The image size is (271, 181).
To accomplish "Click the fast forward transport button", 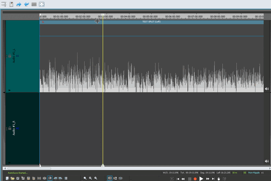I will [208, 179].
